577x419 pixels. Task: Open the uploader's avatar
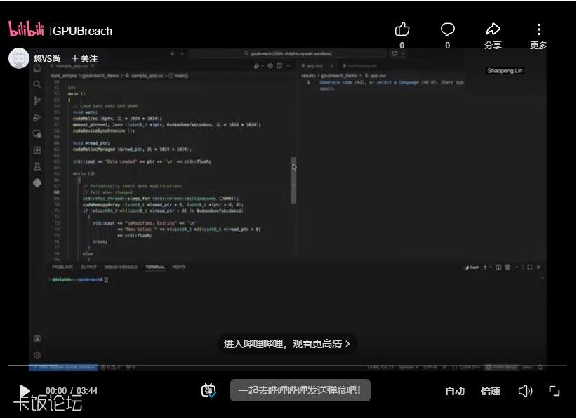19,58
